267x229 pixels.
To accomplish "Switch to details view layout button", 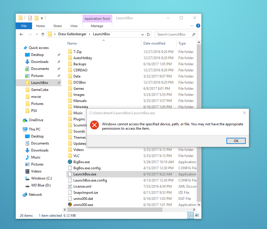I will [x=191, y=215].
